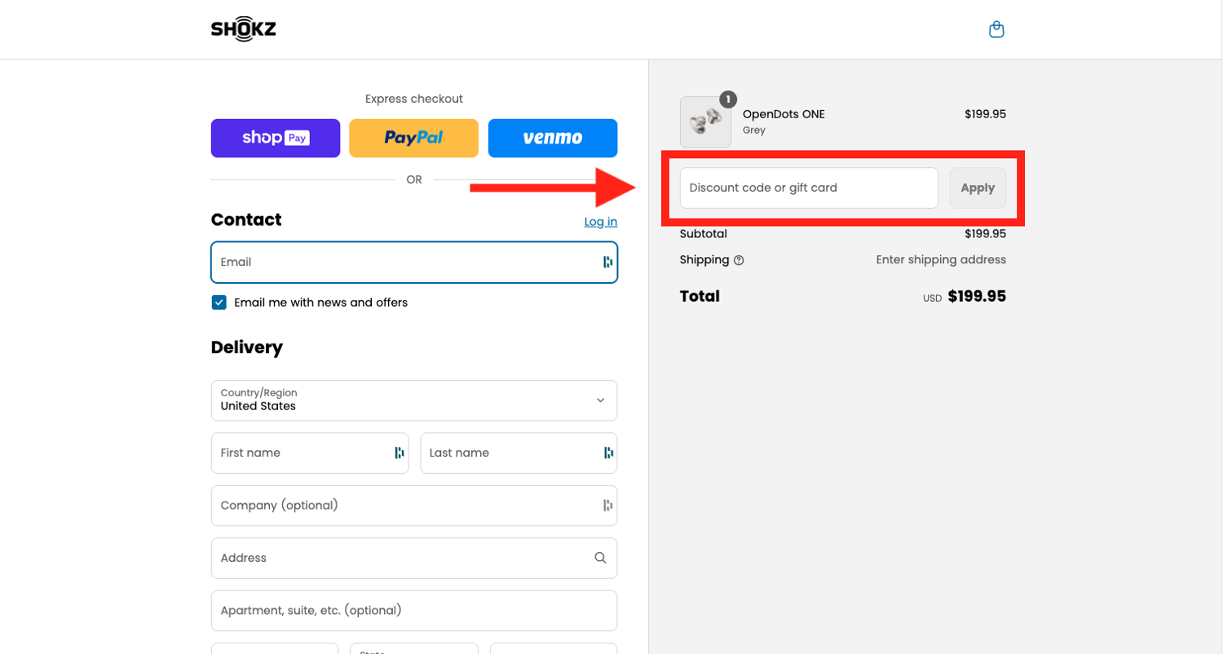Image resolution: width=1223 pixels, height=654 pixels.
Task: Click the autofill icon in First name field
Action: pyautogui.click(x=399, y=453)
